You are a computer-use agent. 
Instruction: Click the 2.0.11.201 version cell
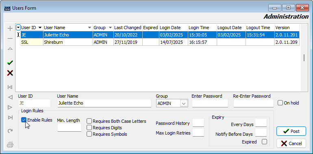[287, 35]
